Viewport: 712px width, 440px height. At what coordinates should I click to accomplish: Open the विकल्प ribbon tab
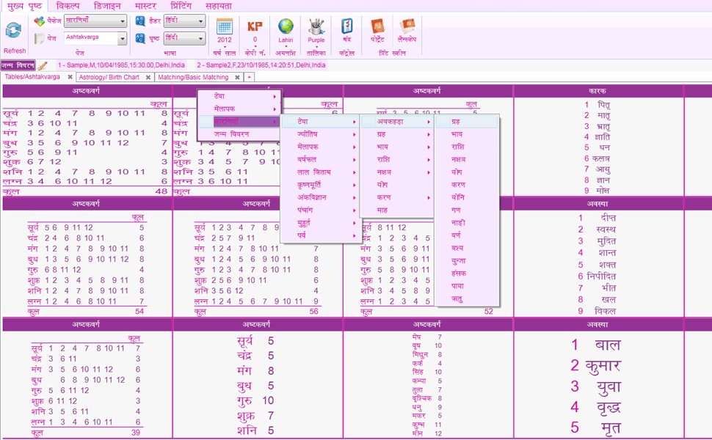[x=68, y=6]
